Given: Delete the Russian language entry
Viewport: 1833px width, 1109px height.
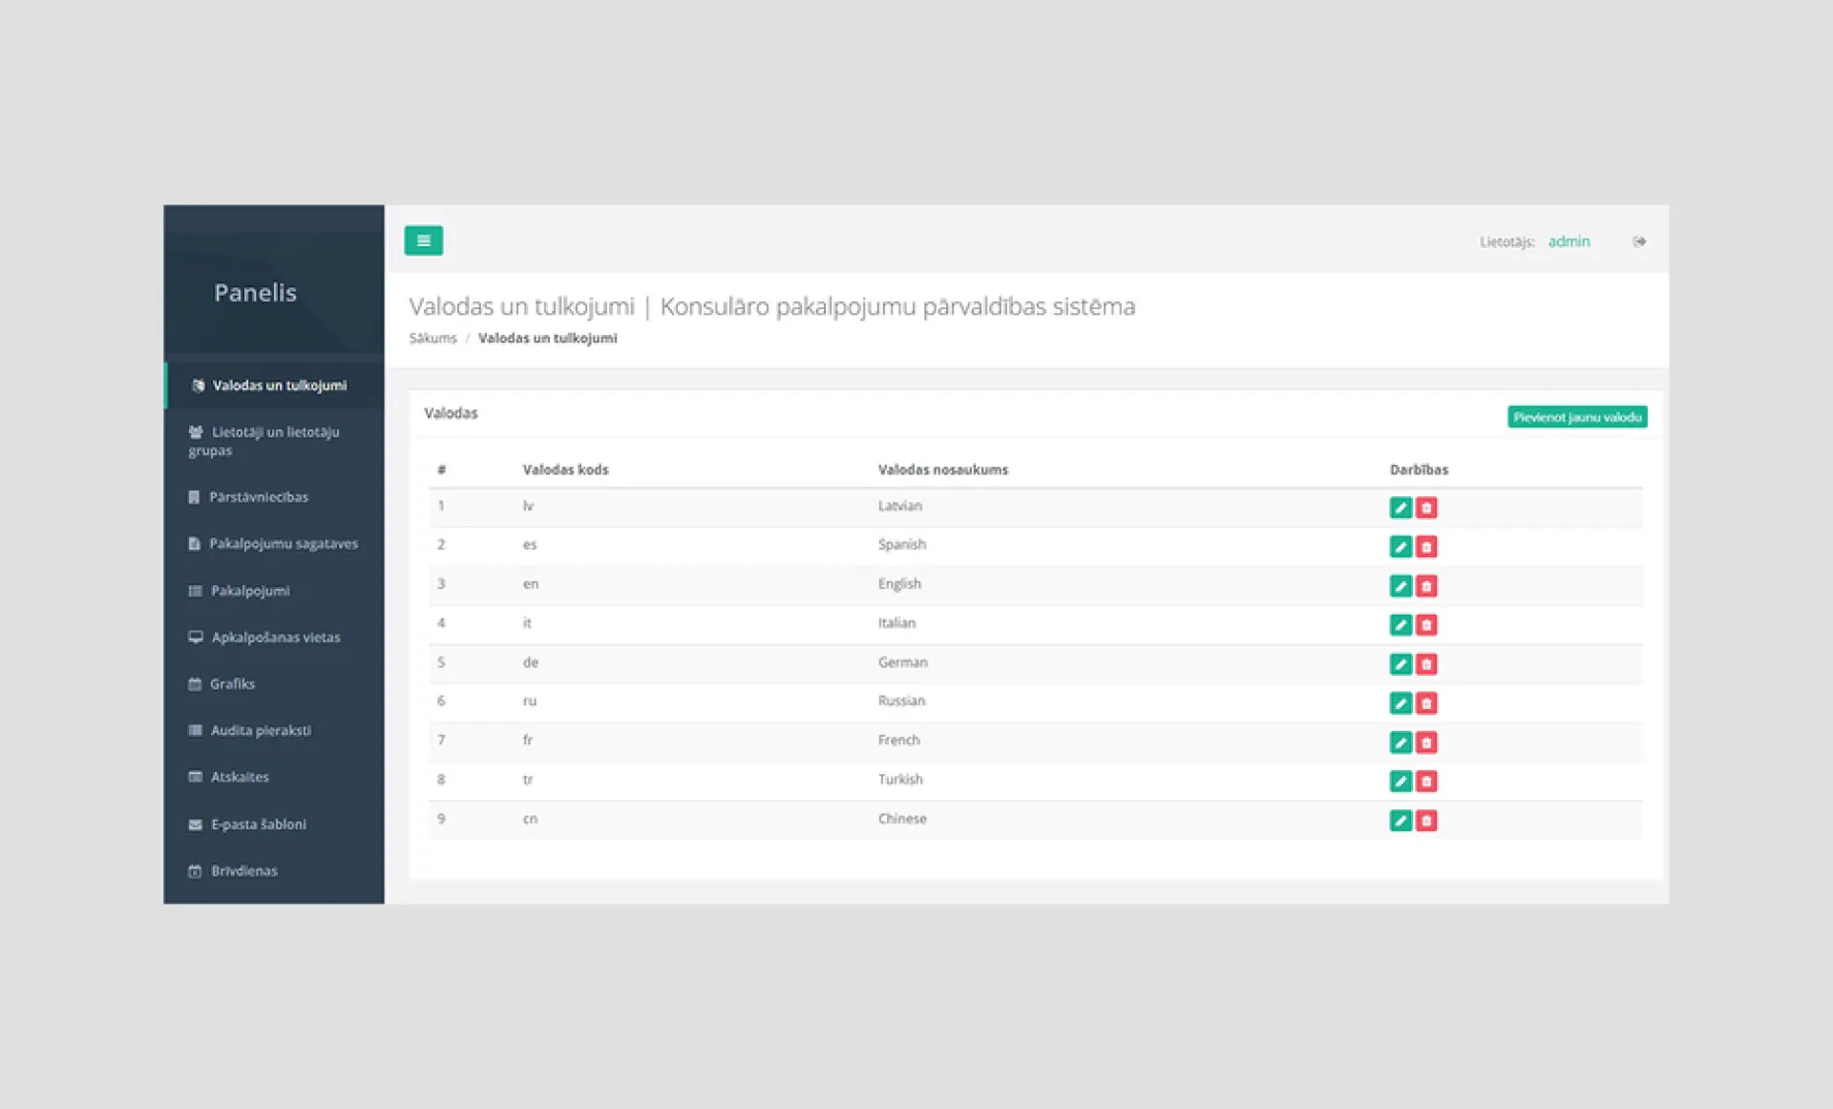Looking at the screenshot, I should tap(1426, 703).
